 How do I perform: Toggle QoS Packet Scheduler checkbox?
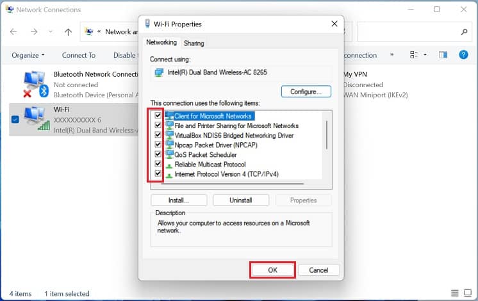(x=158, y=154)
